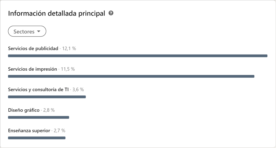276x148 pixels.
Task: Open the Sectores dropdown
Action: [27, 31]
